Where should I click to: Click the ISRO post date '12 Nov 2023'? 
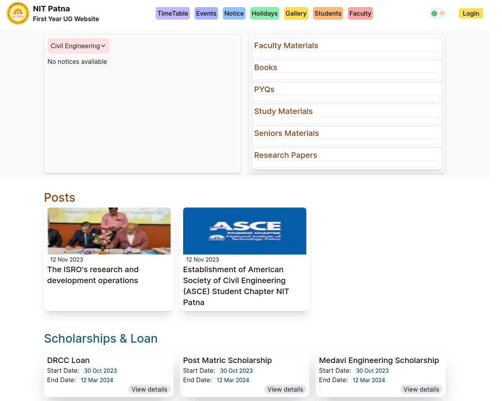click(67, 259)
